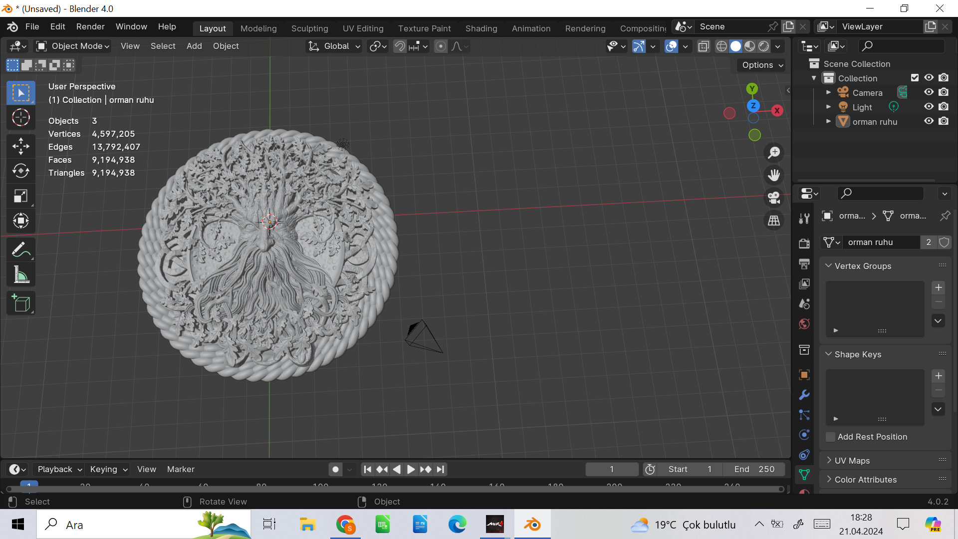Toggle the camera view icon in viewport

tap(773, 198)
